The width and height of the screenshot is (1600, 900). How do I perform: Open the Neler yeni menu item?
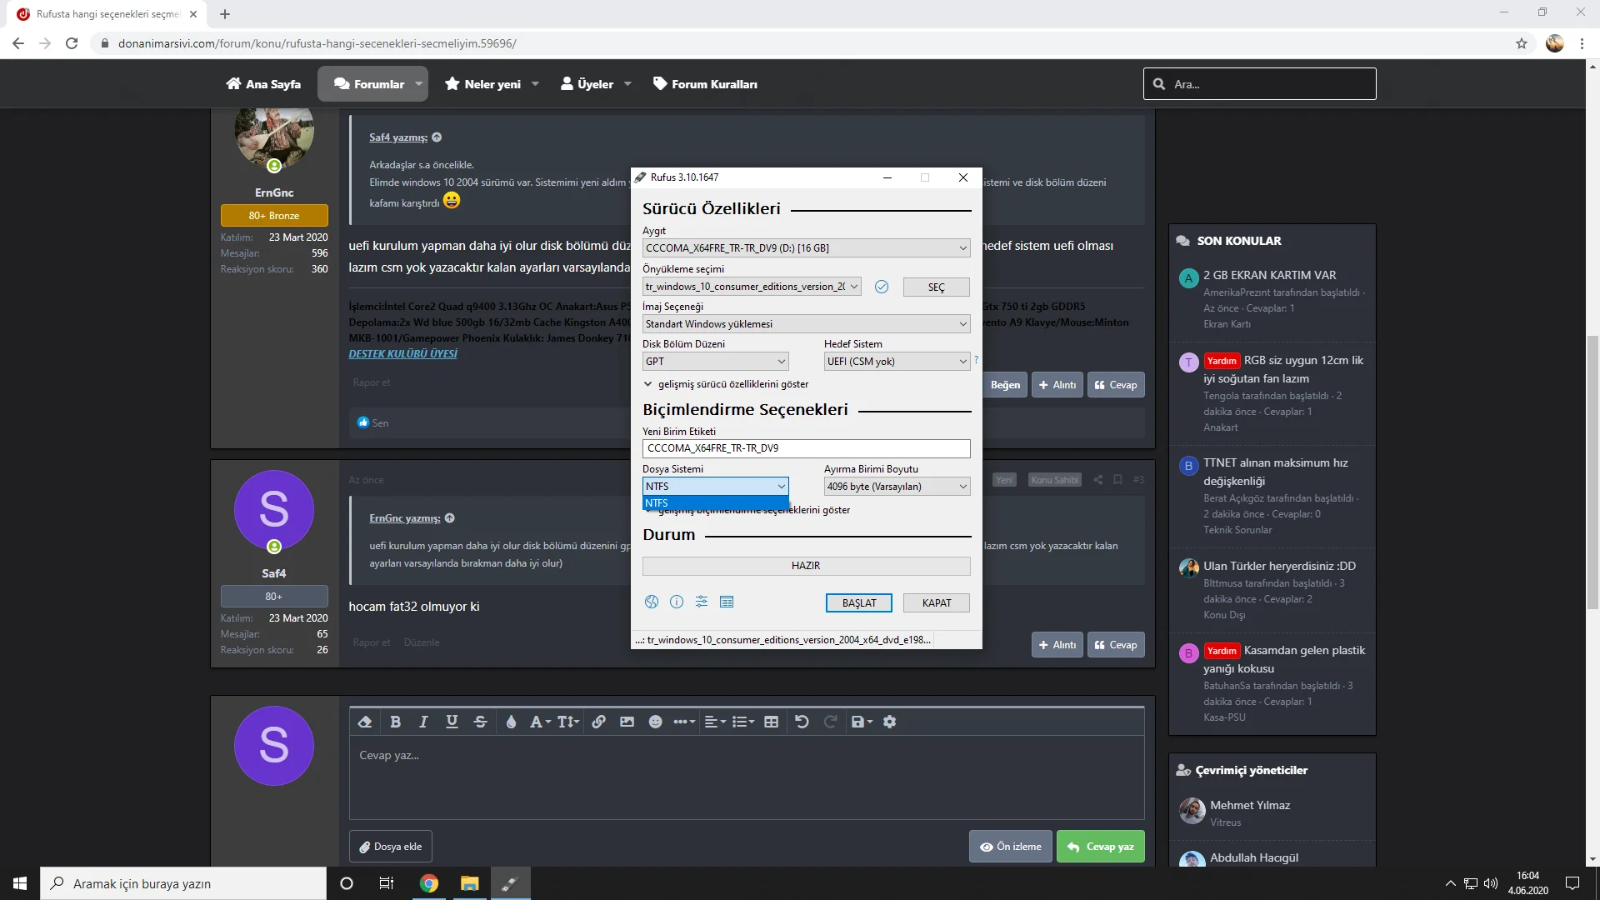(x=492, y=84)
